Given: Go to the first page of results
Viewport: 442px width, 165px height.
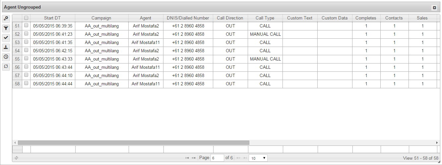Looking at the screenshot, I should tap(187, 158).
